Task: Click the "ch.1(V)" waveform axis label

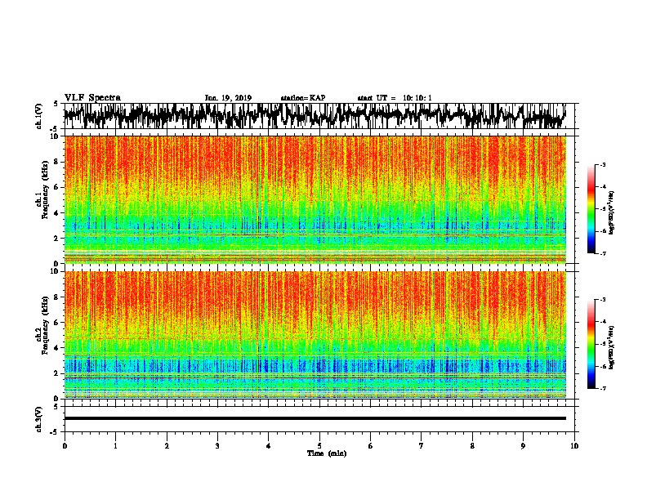Action: 39,116
